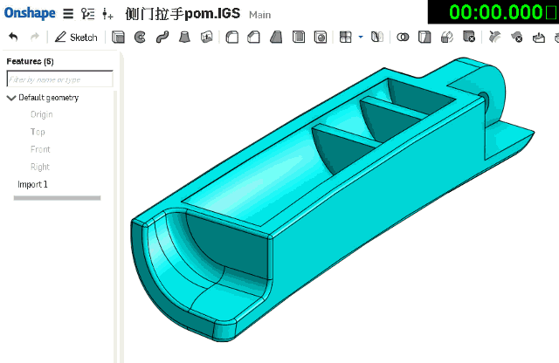Collapse the Default geometry group

[x=11, y=98]
